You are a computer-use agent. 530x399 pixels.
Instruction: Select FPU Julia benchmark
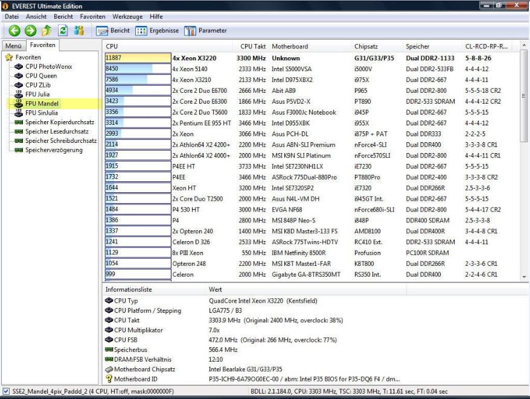(x=37, y=94)
